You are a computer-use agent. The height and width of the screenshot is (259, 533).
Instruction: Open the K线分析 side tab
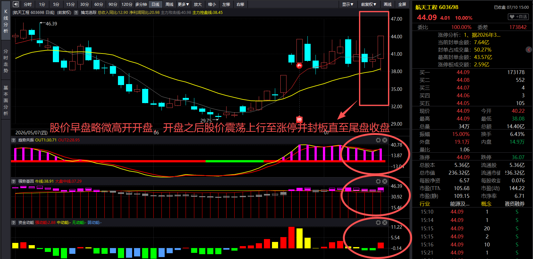click(x=6, y=21)
